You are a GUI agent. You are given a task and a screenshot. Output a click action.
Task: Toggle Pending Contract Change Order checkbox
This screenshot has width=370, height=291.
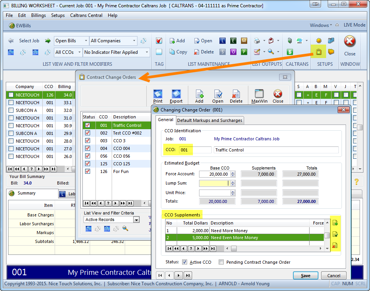pyautogui.click(x=221, y=262)
